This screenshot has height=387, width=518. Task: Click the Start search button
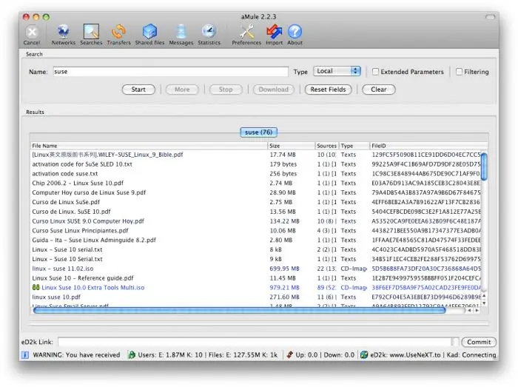138,90
